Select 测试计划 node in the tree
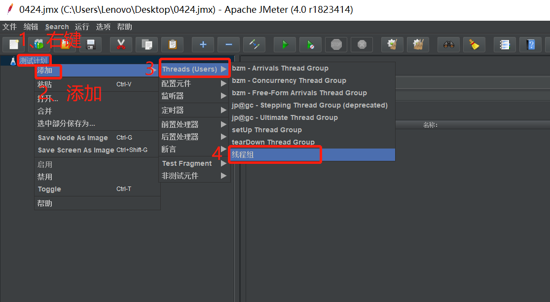The height and width of the screenshot is (302, 550). click(x=34, y=61)
